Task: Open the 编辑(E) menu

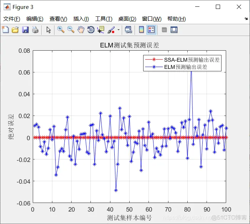Action: click(35, 19)
